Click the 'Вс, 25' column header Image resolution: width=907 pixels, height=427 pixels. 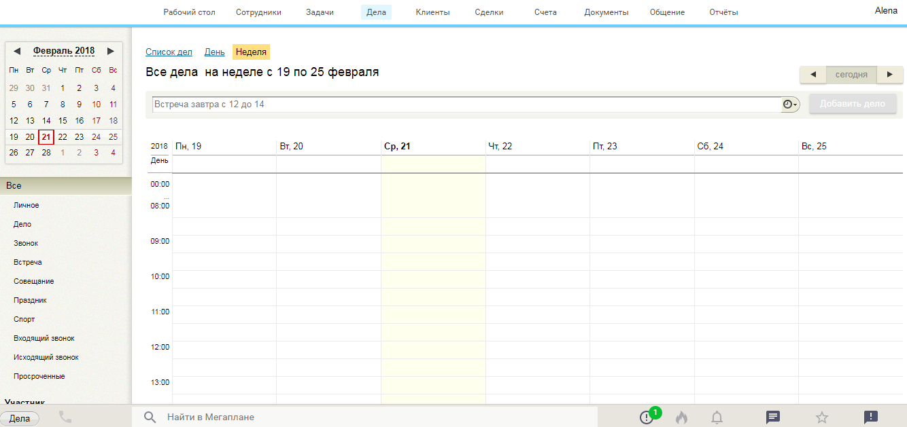(x=815, y=147)
